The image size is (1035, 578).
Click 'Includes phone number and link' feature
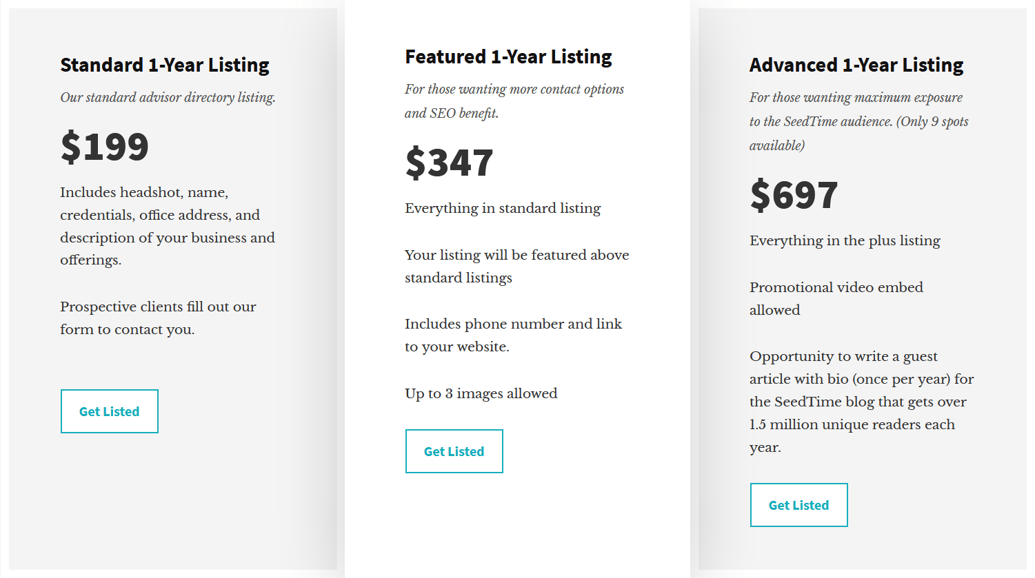point(513,335)
